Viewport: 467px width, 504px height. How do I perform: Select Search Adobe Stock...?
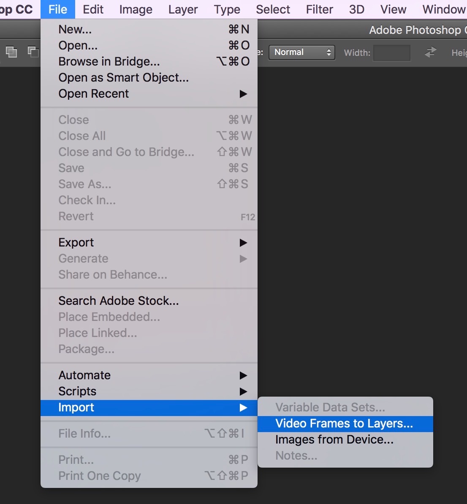click(x=149, y=301)
